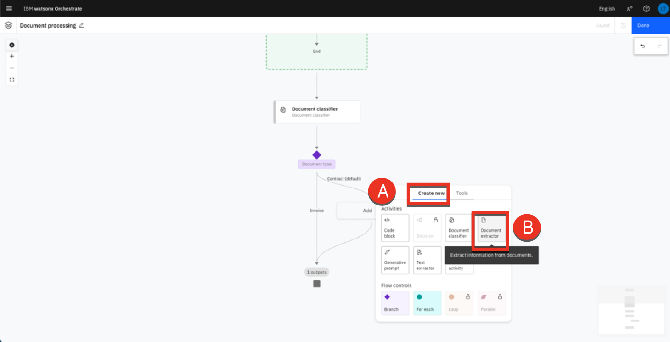Screen dimensions: 670x342
Task: Click the edit pencil next to Document processing
Action: tap(81, 26)
